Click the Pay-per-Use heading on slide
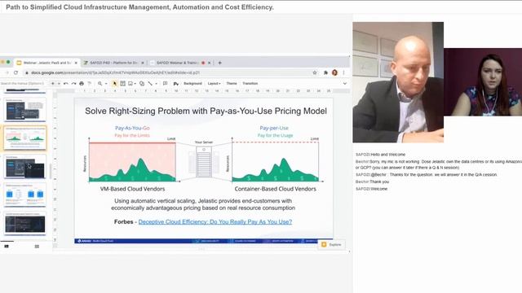 pyautogui.click(x=274, y=128)
